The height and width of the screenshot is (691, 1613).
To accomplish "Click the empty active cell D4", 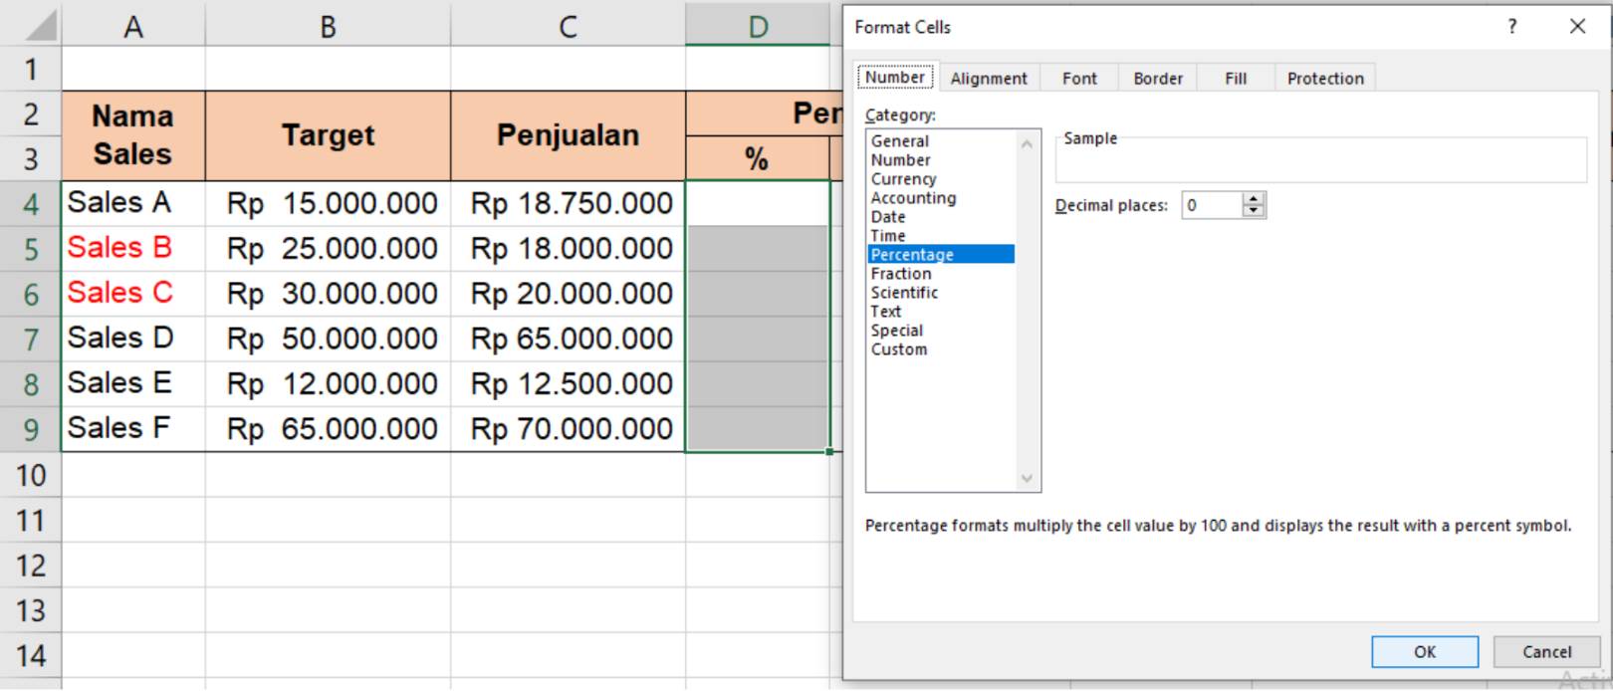I will [x=757, y=203].
